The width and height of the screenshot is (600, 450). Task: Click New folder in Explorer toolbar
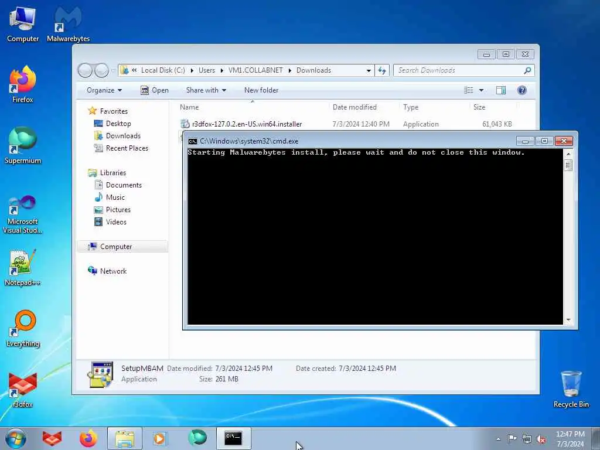261,90
